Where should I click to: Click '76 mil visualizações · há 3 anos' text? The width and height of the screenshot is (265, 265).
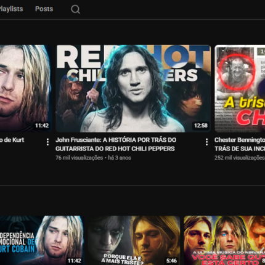(93, 158)
